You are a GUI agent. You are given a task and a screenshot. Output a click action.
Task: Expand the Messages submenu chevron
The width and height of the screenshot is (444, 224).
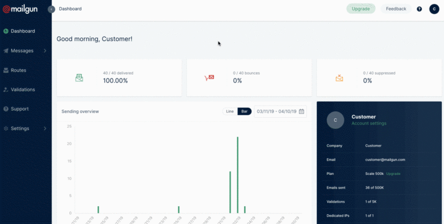45,51
